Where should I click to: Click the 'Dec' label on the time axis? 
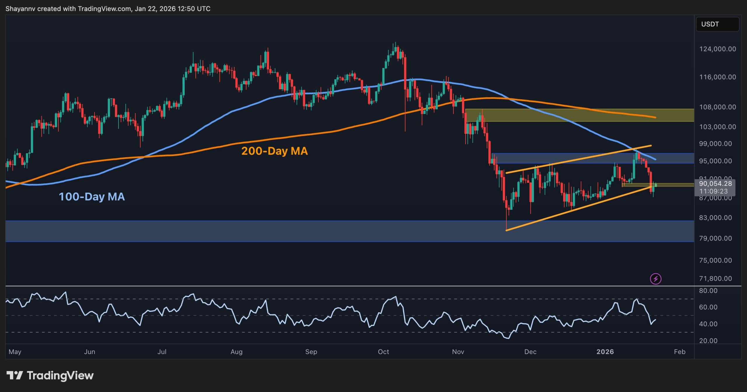pyautogui.click(x=531, y=352)
